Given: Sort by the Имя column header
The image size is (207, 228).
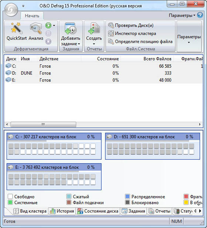Looking at the screenshot, I should point(28,59).
